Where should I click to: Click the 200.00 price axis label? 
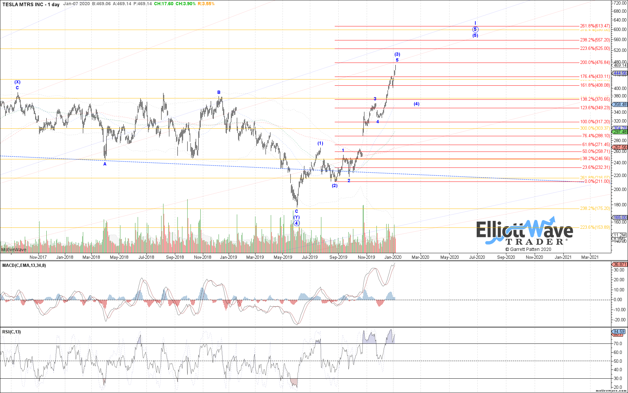tap(620, 189)
